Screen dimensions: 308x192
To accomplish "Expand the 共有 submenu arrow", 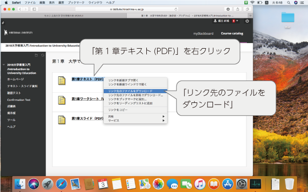I will tap(163, 116).
